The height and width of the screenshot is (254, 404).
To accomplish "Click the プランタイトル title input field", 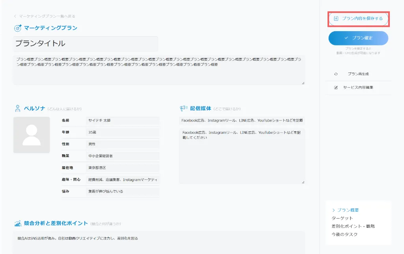I will point(86,44).
